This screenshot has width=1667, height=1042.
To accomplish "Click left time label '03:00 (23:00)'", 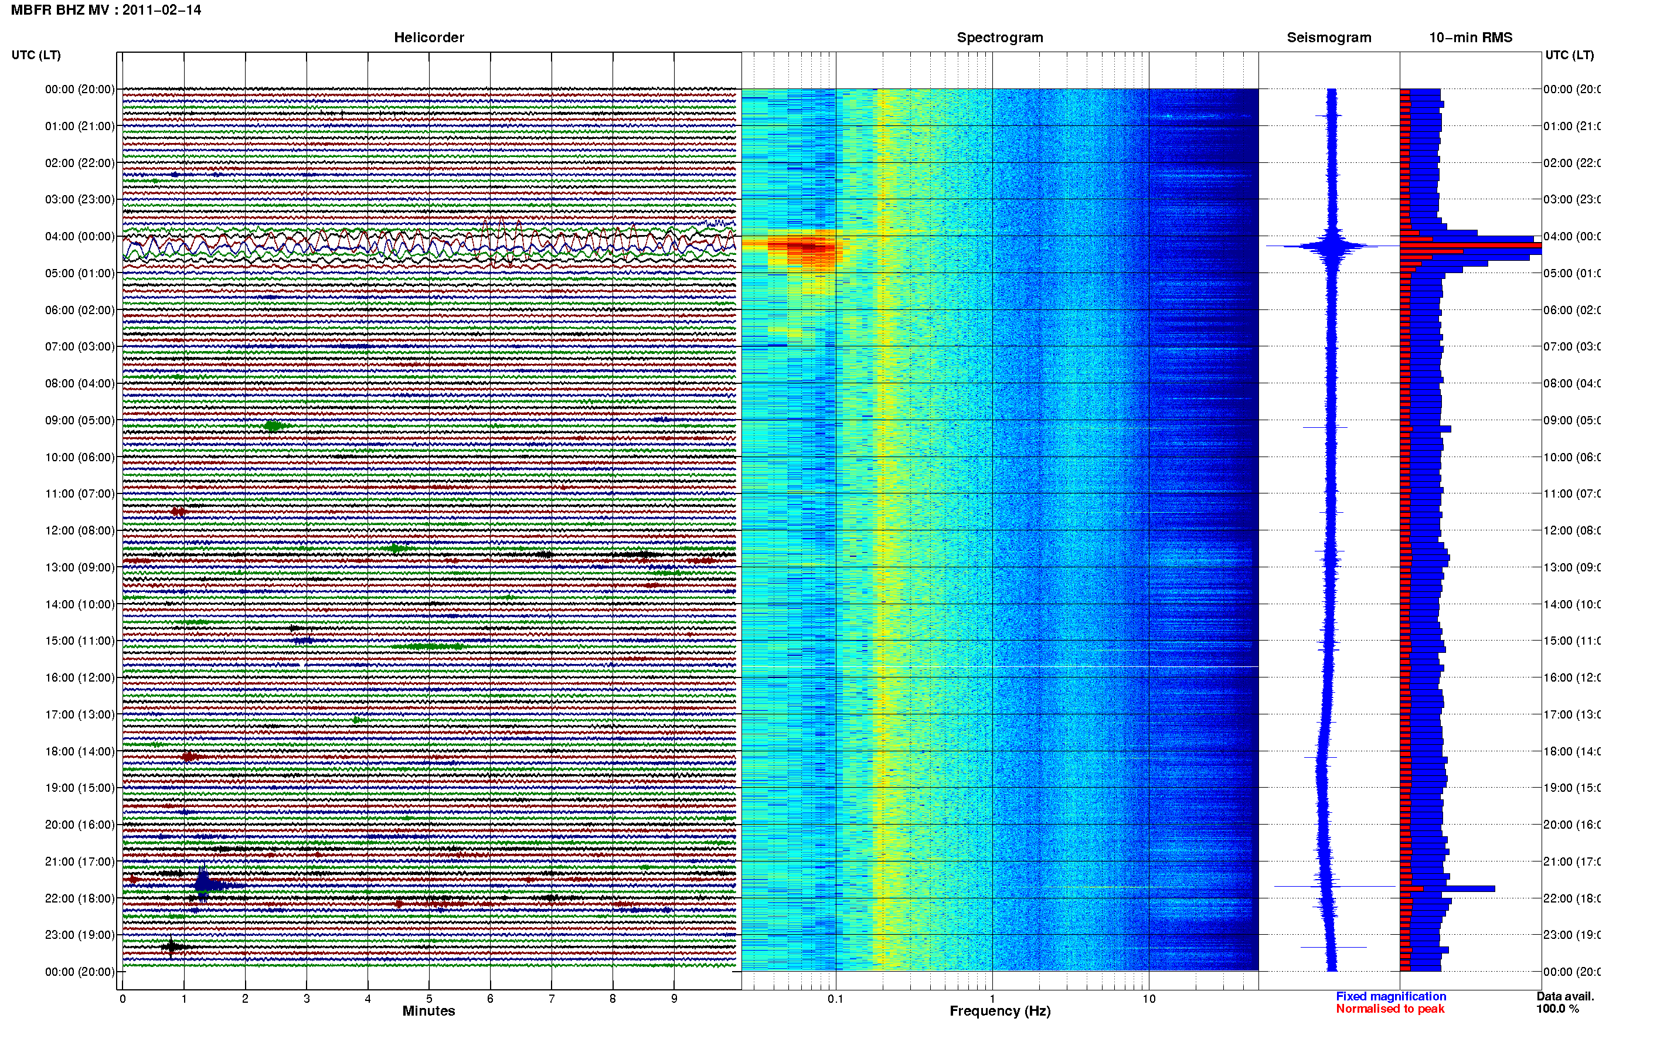I will pyautogui.click(x=80, y=199).
